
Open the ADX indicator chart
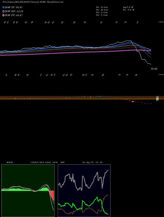coord(84,191)
